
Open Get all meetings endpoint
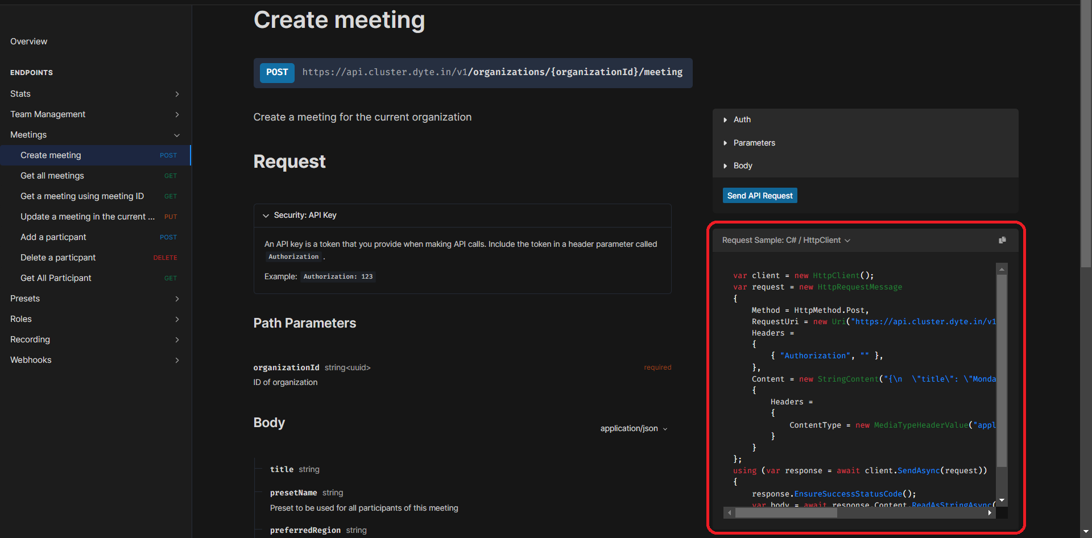tap(95, 176)
